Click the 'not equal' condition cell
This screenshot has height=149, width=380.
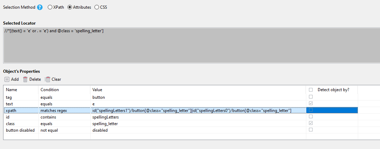point(49,130)
